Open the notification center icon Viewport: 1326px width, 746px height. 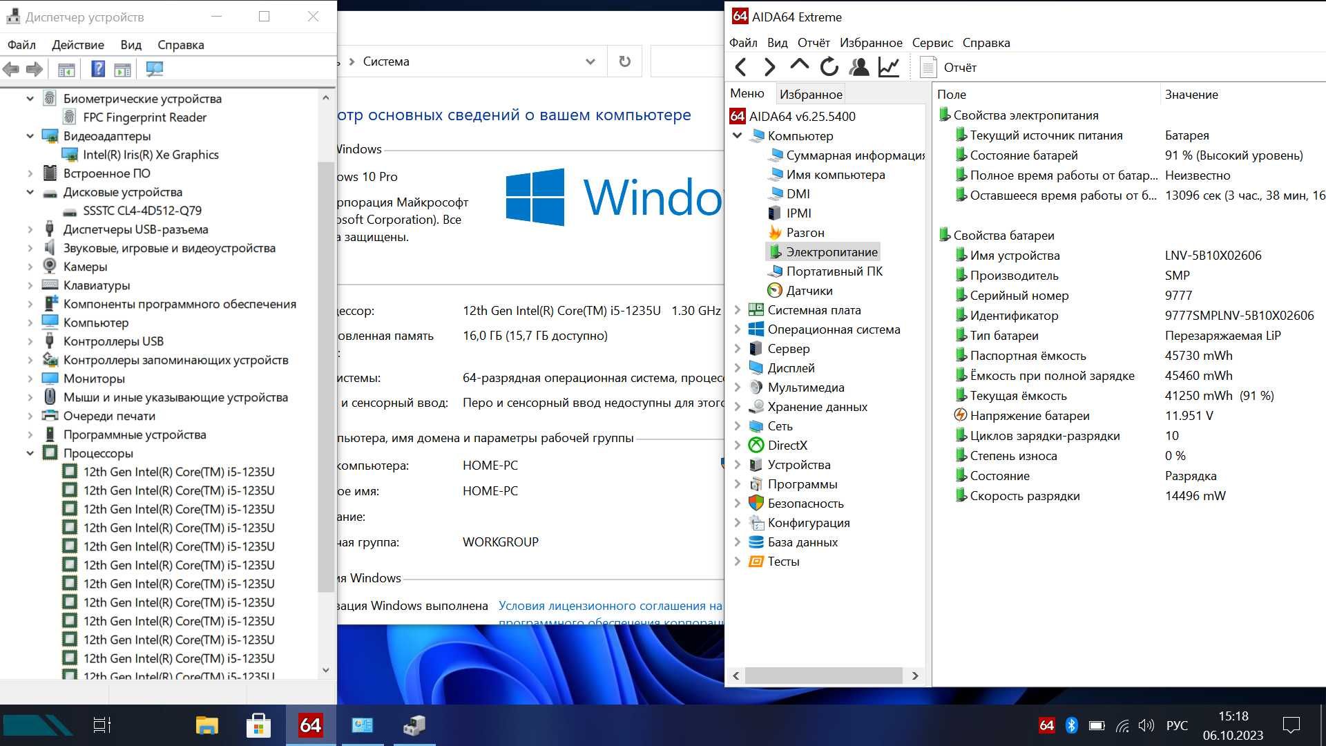click(x=1291, y=725)
